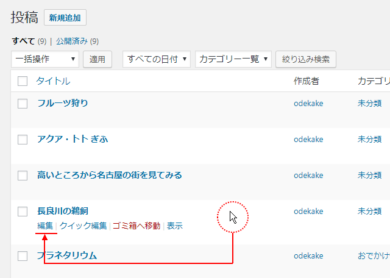
Task: Open the フルーツ狩り post title
Action: point(63,103)
